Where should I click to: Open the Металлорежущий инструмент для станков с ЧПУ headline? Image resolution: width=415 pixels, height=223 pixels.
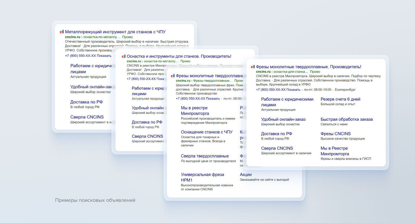point(115,32)
